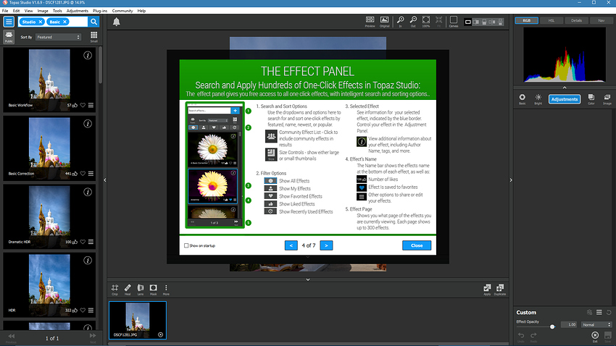Click the Canvas toolbar icon
This screenshot has width=616, height=346.
click(x=454, y=22)
